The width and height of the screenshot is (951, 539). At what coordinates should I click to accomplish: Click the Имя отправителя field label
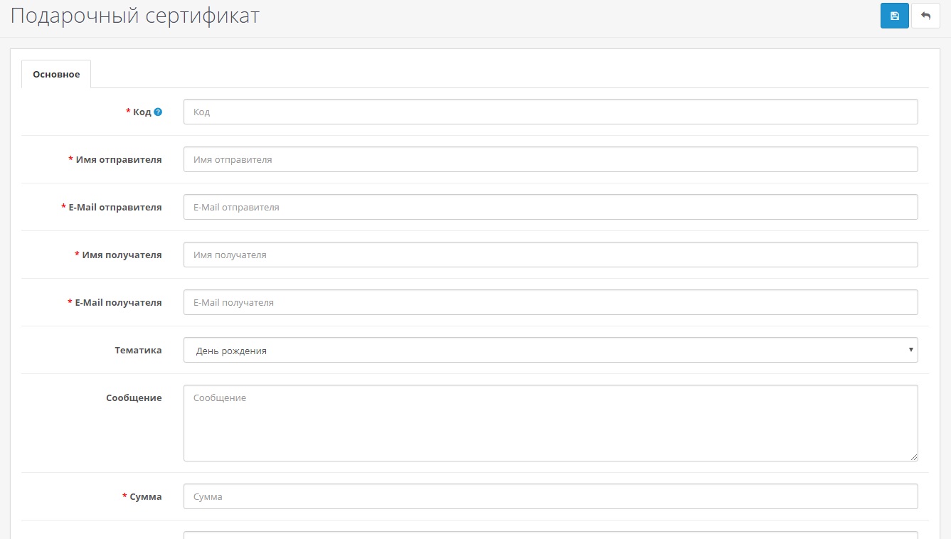pos(118,159)
